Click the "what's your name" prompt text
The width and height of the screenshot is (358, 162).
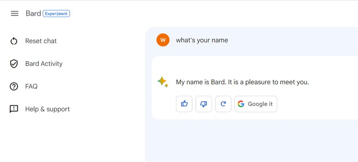coord(202,40)
